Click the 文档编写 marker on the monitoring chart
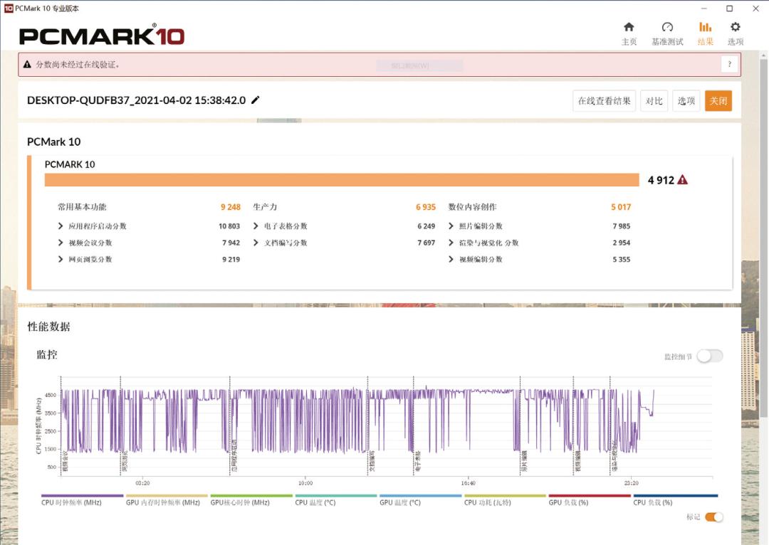The width and height of the screenshot is (769, 545). [x=371, y=462]
